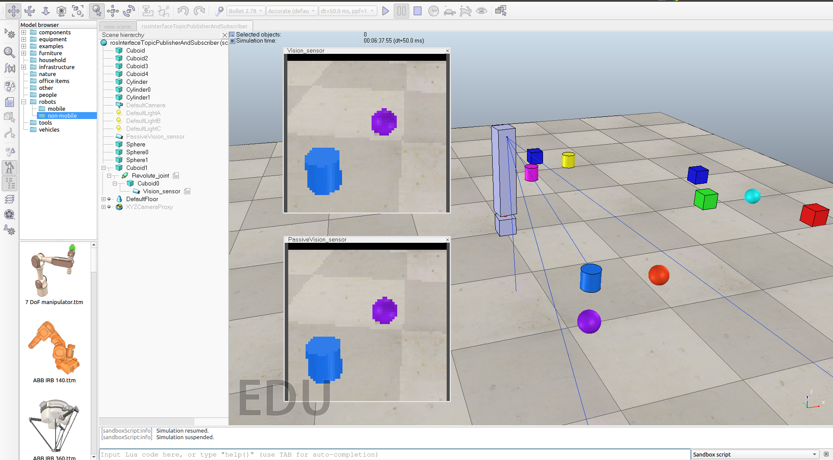This screenshot has height=460, width=833.
Task: Toggle the scene hierarchy sidebar icon
Action: (x=10, y=184)
